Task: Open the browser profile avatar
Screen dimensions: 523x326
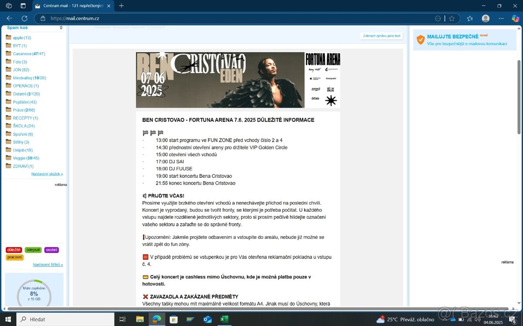Action: click(486, 18)
